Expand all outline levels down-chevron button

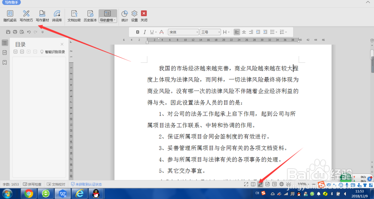click(15, 52)
